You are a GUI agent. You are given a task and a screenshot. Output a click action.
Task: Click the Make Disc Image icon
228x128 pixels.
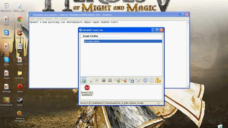point(131,80)
